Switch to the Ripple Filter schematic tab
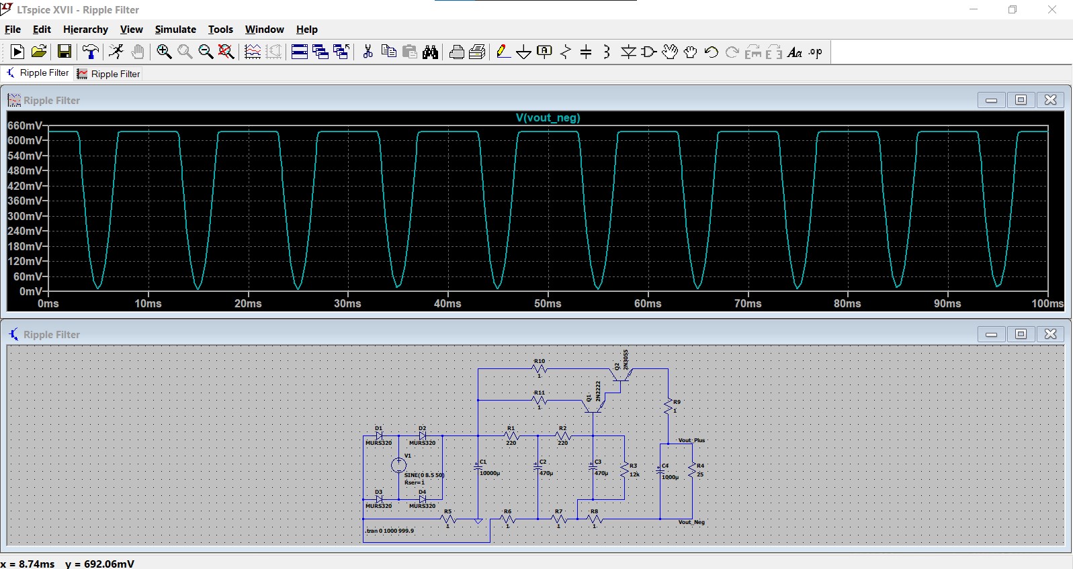This screenshot has width=1073, height=569. pos(38,73)
